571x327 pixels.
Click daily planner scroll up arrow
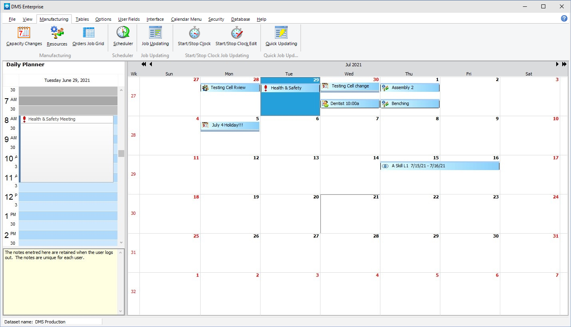[121, 90]
